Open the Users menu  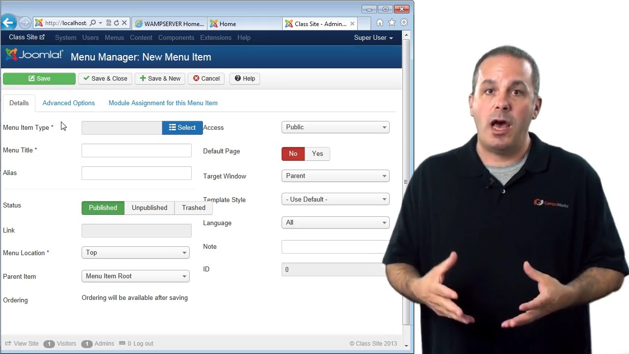pos(90,37)
